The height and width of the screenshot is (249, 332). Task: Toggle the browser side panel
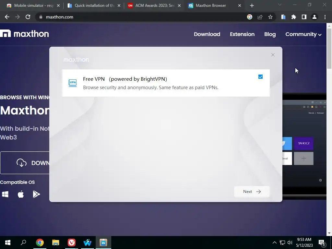(x=304, y=17)
